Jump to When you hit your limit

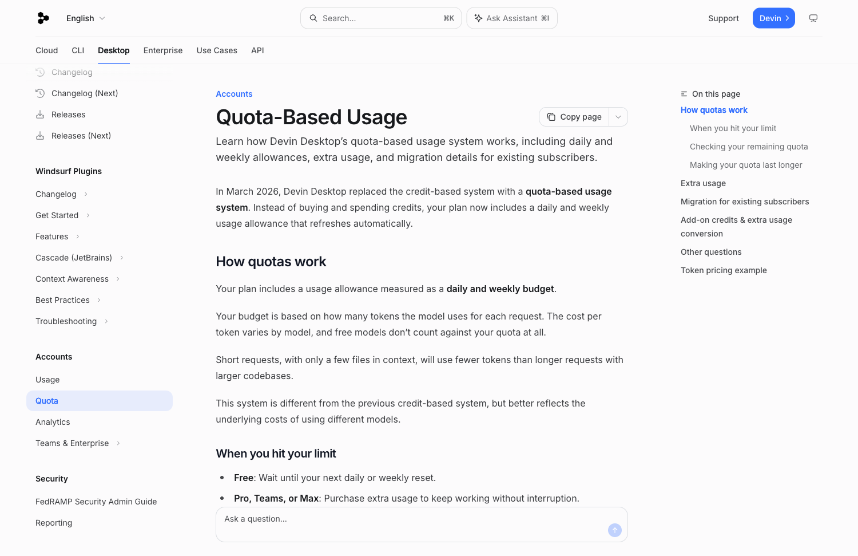733,128
